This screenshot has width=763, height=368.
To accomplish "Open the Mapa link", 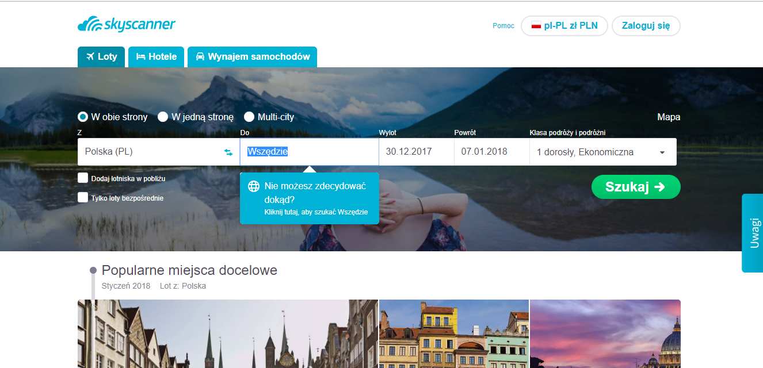I will click(669, 117).
